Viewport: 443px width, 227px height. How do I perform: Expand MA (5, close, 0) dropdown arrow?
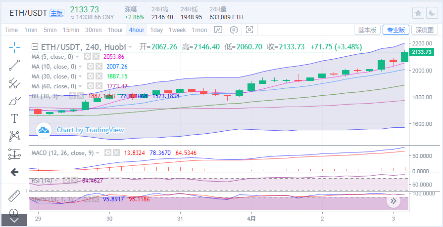pyautogui.click(x=77, y=57)
